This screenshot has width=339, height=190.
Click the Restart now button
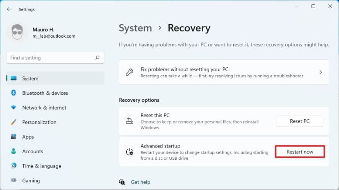(x=300, y=152)
